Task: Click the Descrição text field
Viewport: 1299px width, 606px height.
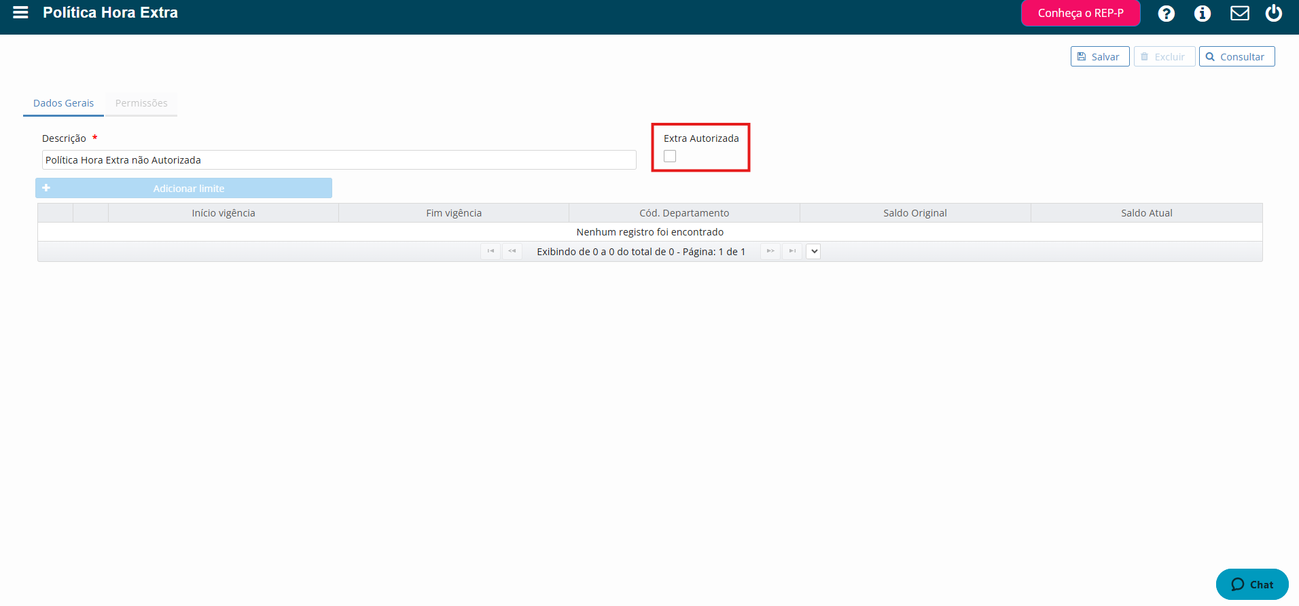Action: (339, 160)
